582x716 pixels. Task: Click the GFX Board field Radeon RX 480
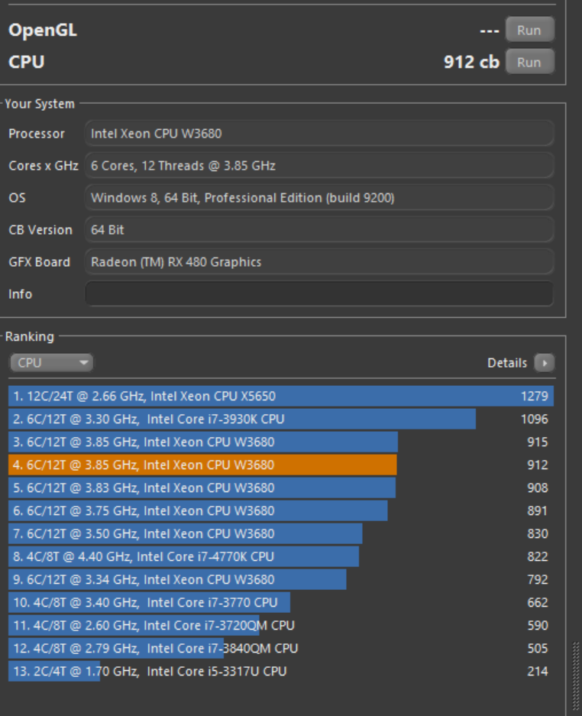(x=319, y=261)
